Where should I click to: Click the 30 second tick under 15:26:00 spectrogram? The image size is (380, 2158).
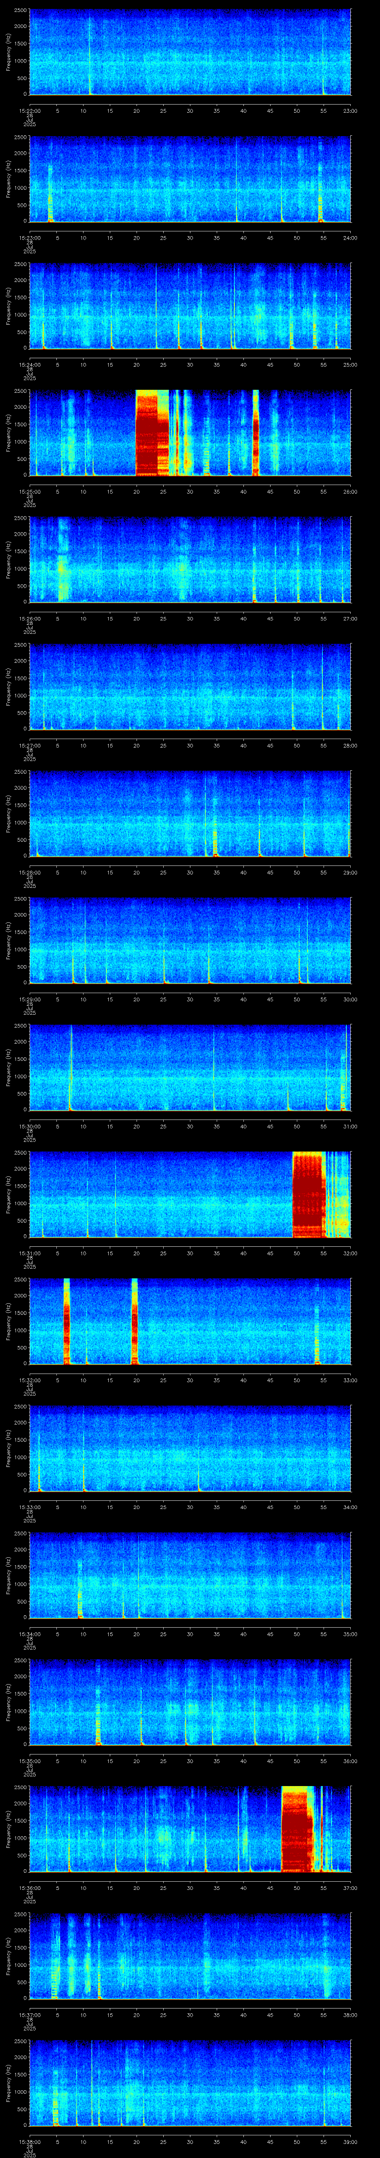click(x=190, y=618)
